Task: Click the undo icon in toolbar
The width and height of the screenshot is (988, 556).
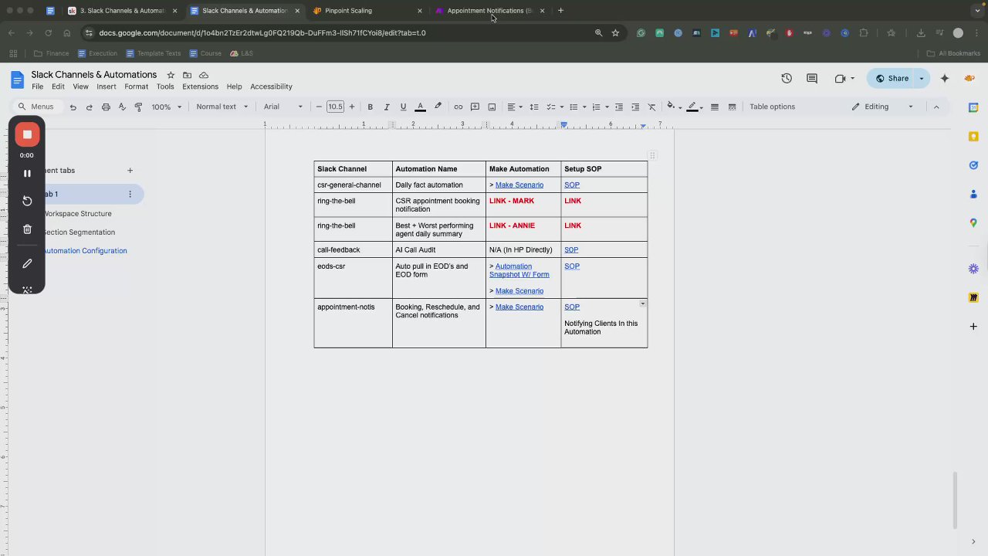Action: point(73,107)
